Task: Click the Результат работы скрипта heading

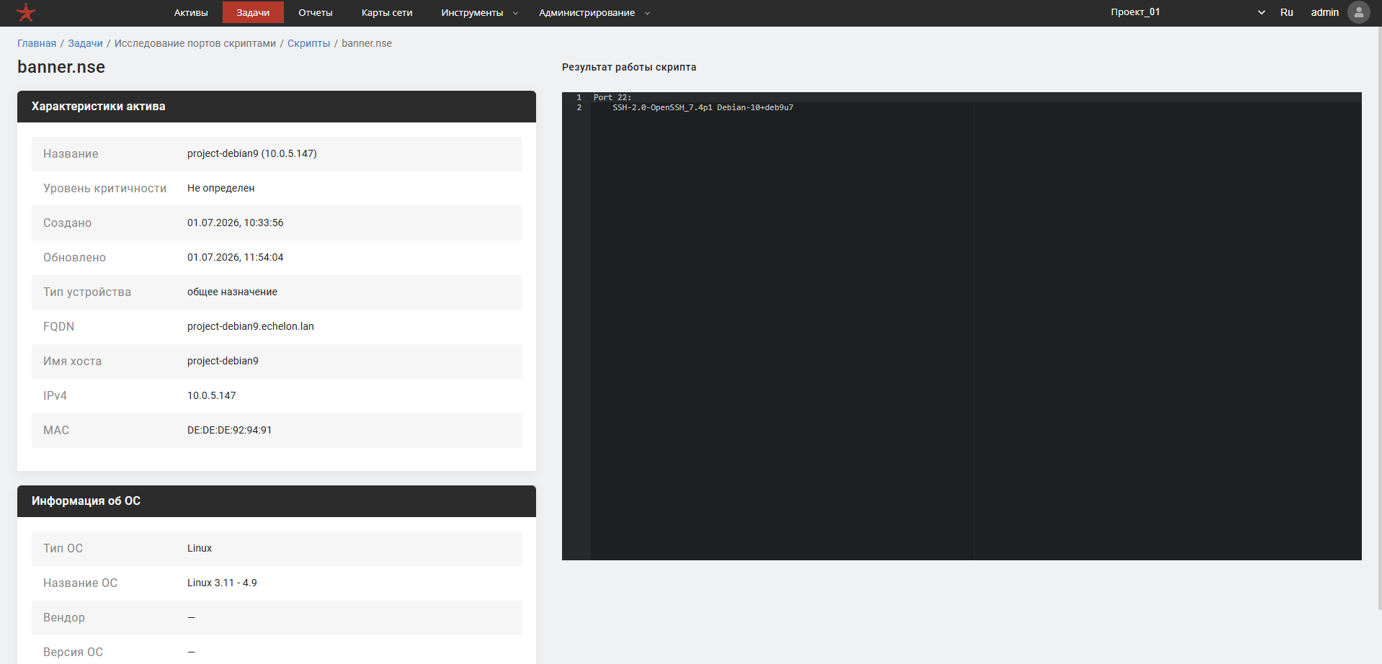Action: pos(629,67)
